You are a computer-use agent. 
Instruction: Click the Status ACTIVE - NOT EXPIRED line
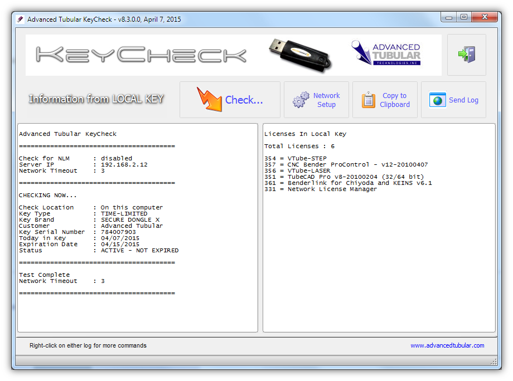coord(99,251)
